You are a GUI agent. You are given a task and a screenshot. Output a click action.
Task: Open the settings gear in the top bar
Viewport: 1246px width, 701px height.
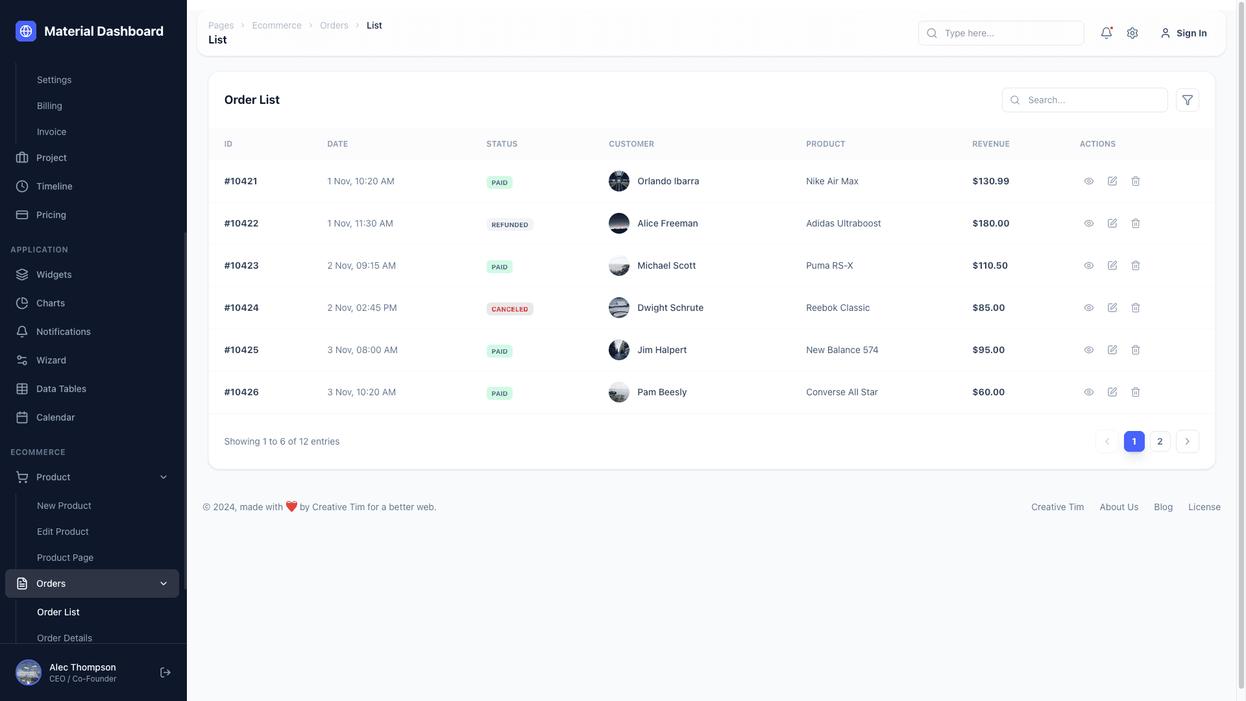click(1132, 32)
